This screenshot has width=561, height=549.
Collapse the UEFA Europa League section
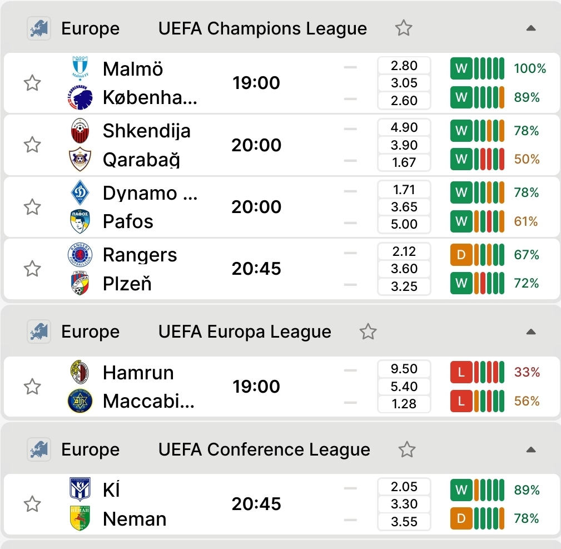(530, 332)
